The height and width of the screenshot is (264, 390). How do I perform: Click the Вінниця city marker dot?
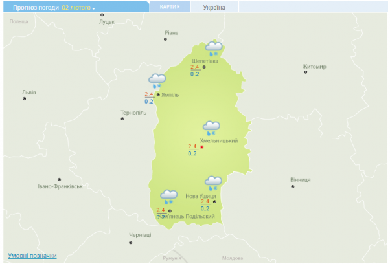[293, 187]
